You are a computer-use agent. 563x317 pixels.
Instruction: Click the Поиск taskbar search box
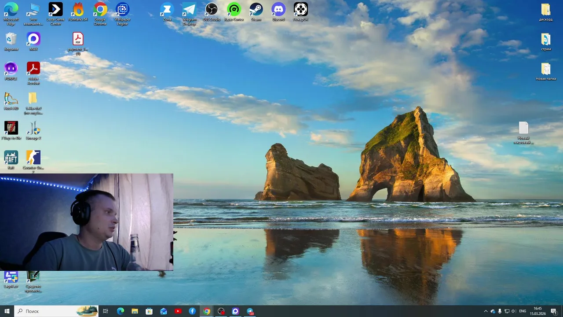pyautogui.click(x=56, y=311)
